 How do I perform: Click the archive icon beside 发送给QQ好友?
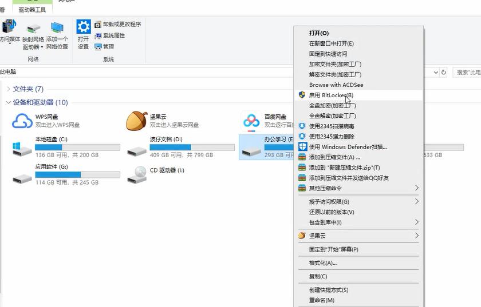pos(302,178)
